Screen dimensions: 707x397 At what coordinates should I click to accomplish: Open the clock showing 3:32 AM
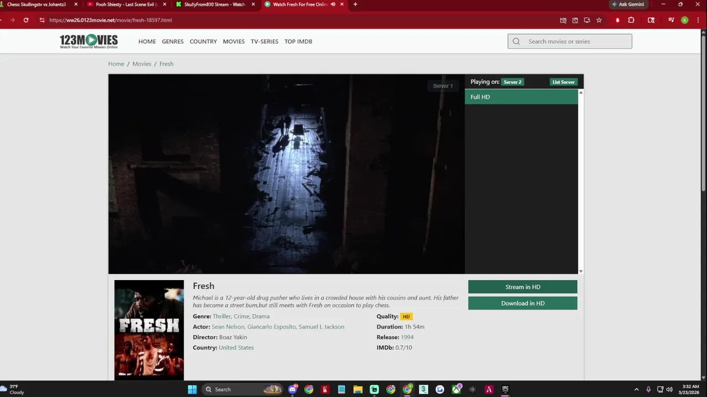click(x=690, y=389)
